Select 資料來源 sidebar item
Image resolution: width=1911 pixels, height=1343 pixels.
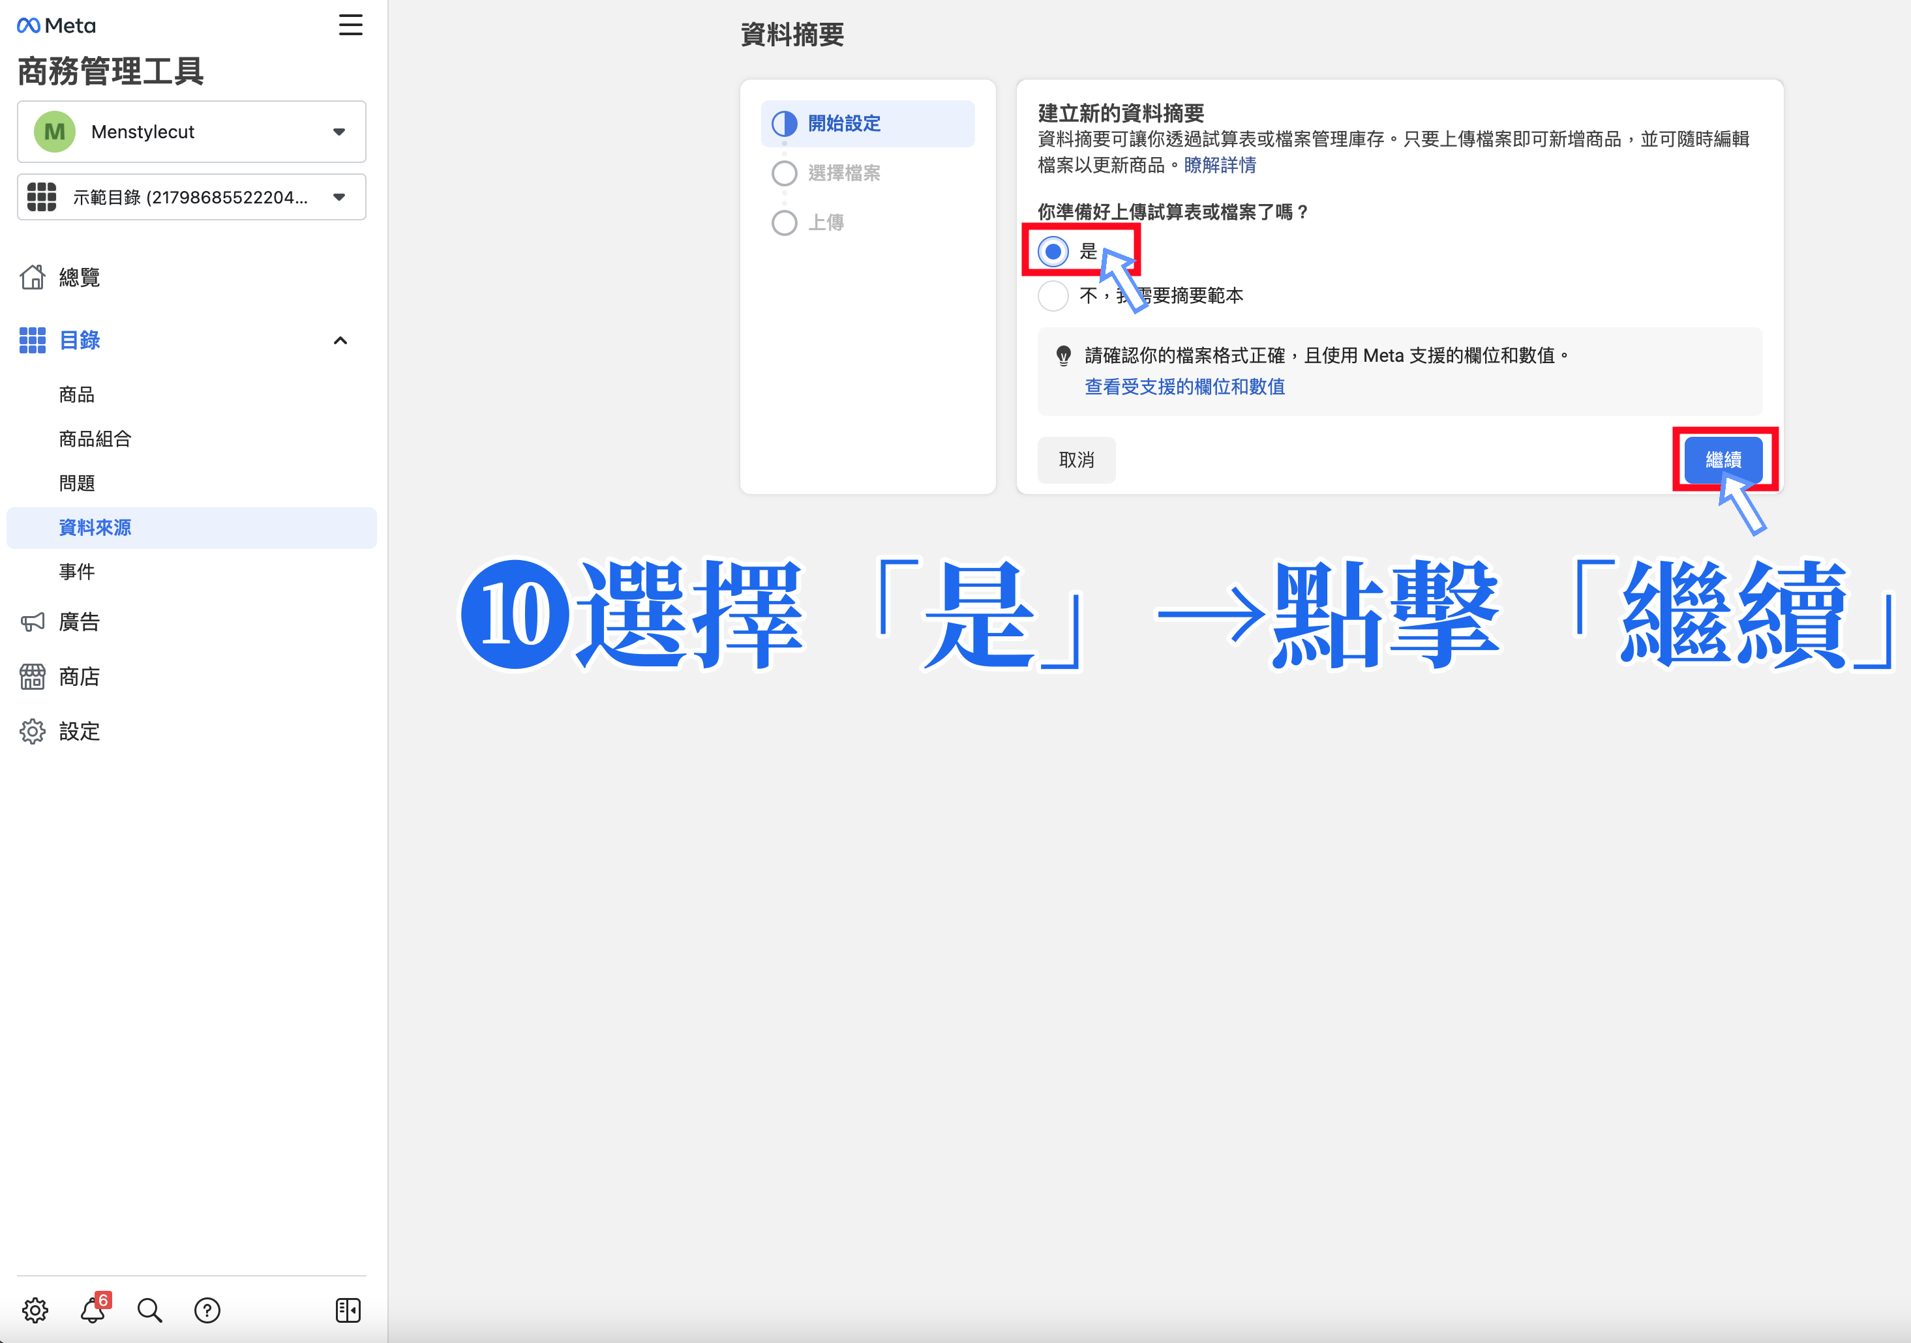(x=192, y=527)
